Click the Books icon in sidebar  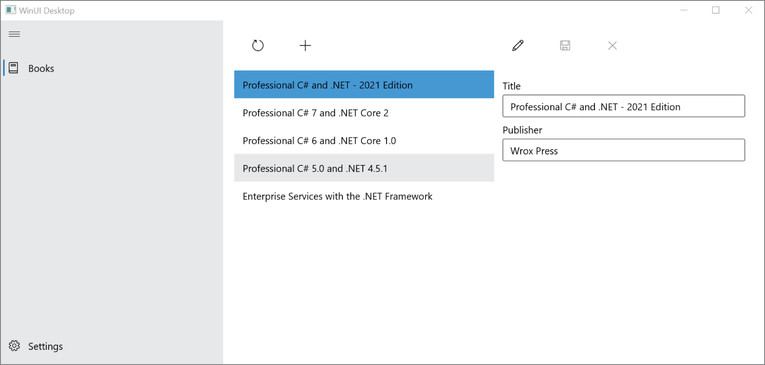(14, 68)
